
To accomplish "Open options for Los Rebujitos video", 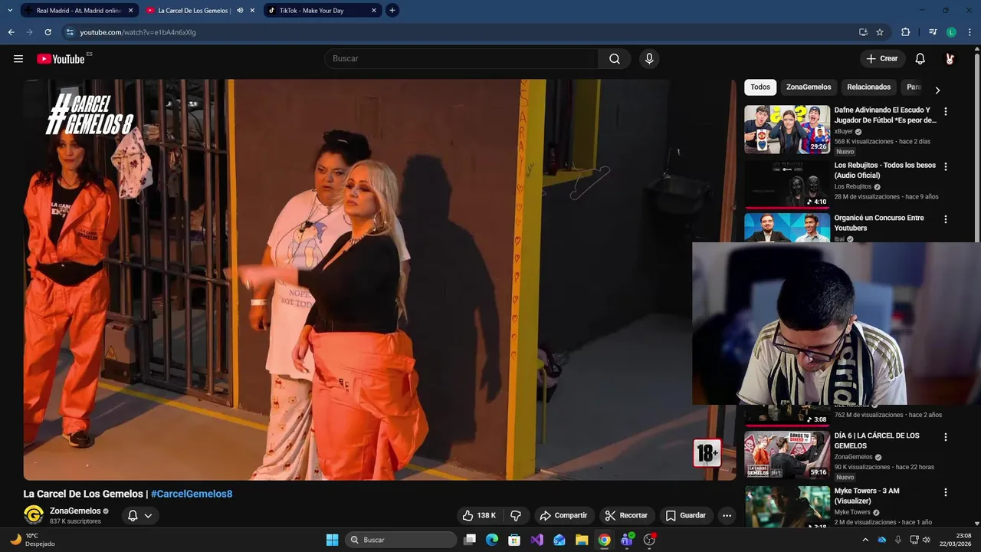I will tap(946, 166).
